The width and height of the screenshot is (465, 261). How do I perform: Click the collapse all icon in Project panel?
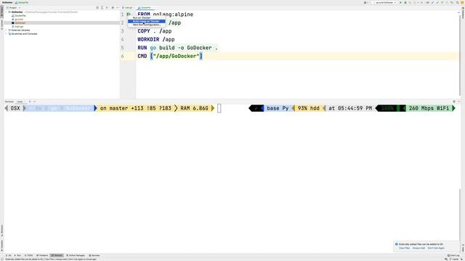tap(107, 8)
